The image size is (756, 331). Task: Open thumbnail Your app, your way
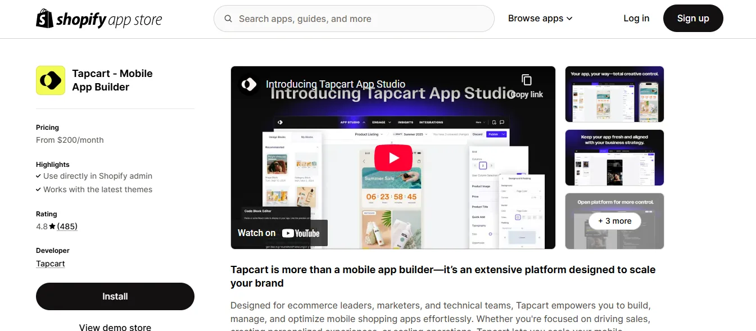tap(614, 94)
